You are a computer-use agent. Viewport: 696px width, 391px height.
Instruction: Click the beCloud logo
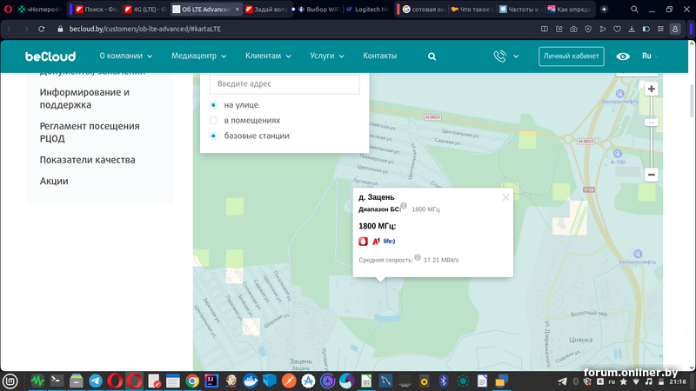pos(50,56)
